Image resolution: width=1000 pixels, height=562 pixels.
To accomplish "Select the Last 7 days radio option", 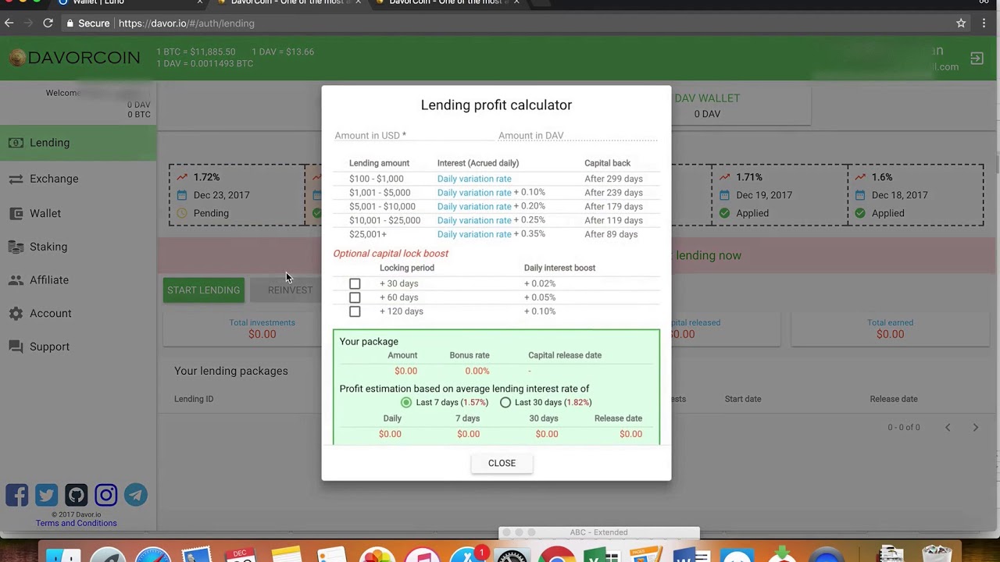I will click(x=406, y=402).
